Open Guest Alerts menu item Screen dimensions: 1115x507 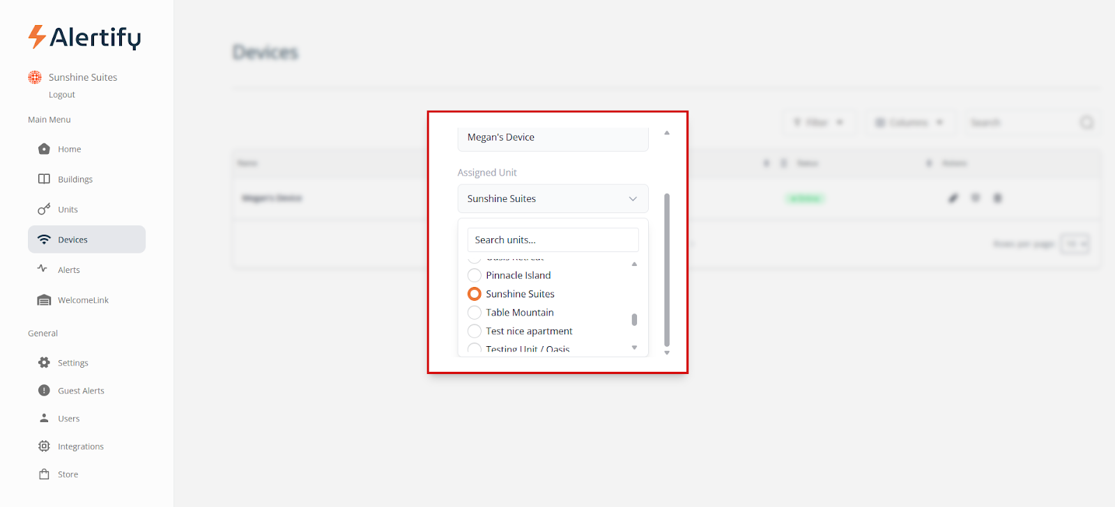[81, 391]
